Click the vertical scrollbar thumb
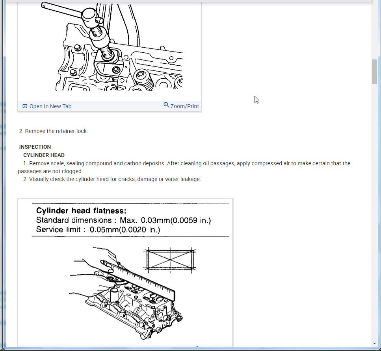 374,72
